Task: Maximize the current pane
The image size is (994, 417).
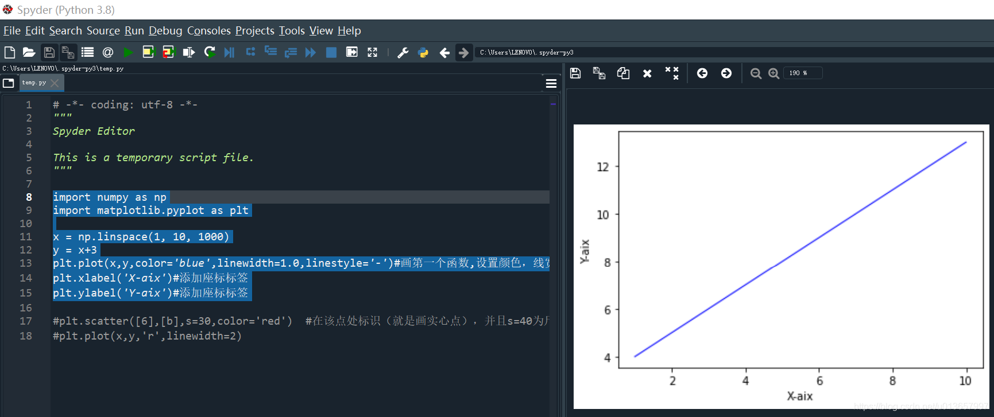Action: click(352, 52)
